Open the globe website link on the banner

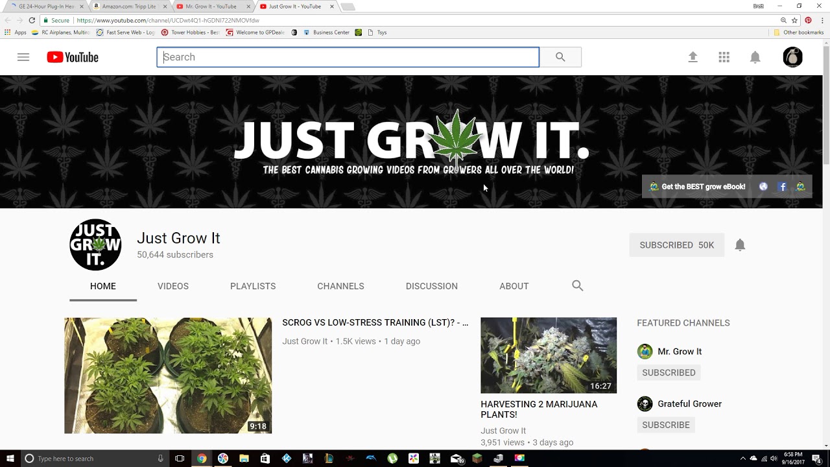tap(763, 187)
